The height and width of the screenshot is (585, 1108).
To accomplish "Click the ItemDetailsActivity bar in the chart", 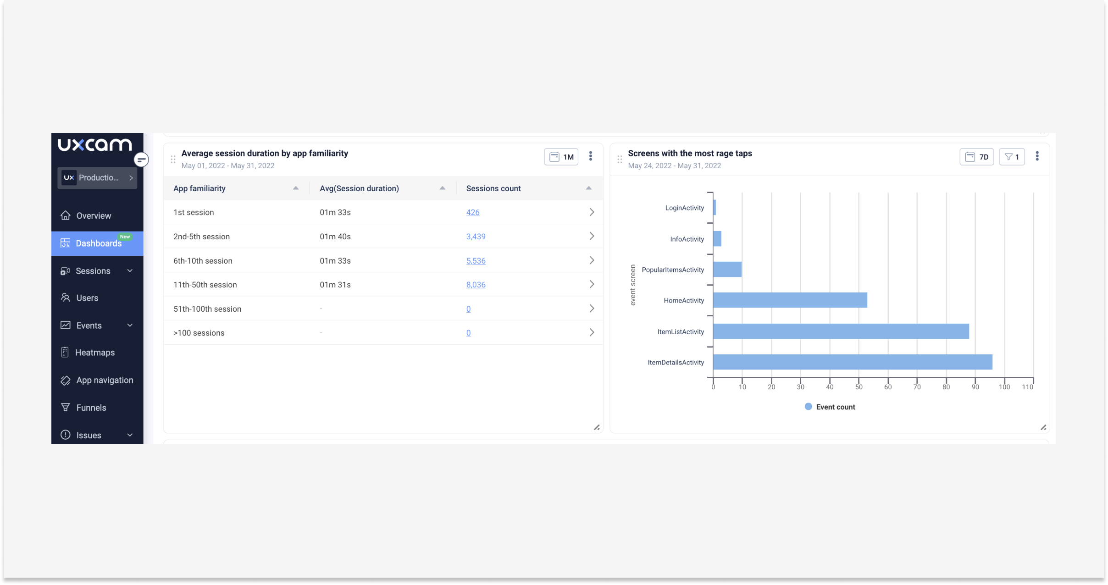I will (x=852, y=362).
